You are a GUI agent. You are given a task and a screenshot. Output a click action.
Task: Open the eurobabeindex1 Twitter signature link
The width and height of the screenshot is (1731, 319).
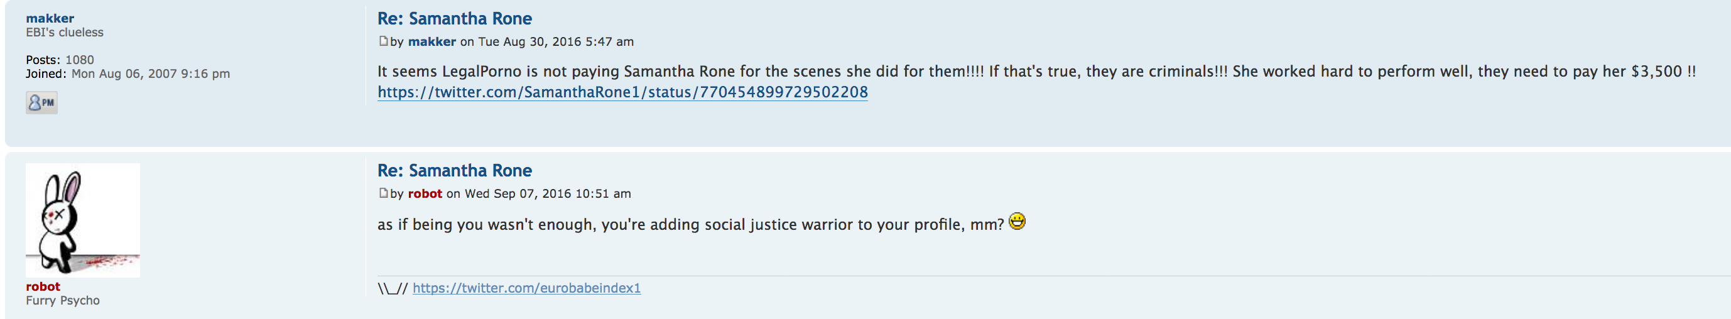pos(526,288)
